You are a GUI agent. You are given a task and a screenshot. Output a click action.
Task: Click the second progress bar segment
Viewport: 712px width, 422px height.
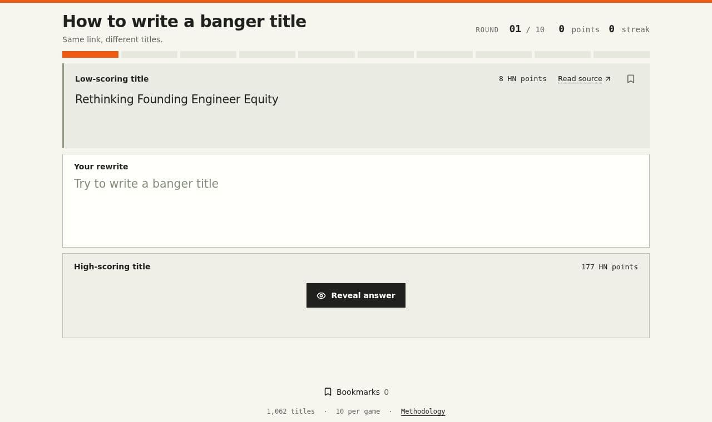[x=149, y=54]
